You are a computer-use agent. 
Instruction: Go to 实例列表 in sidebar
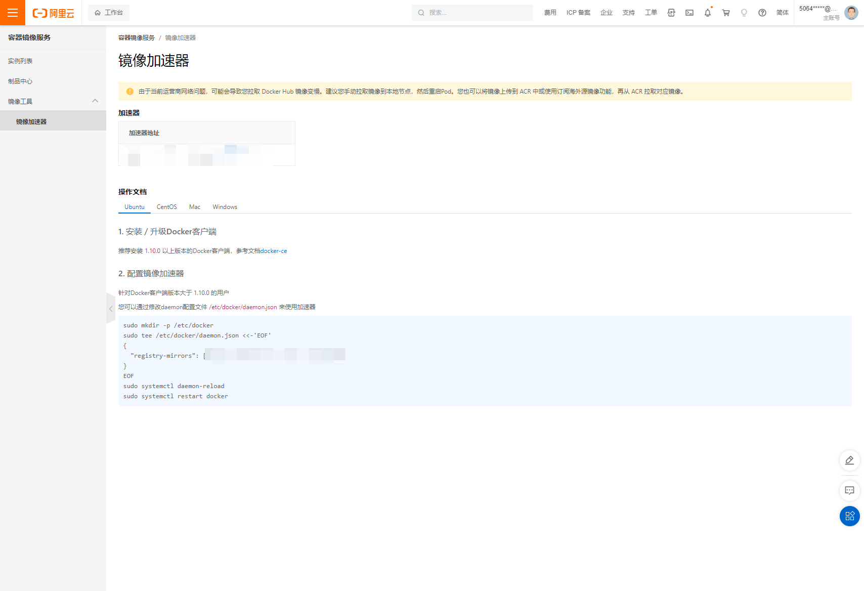20,61
